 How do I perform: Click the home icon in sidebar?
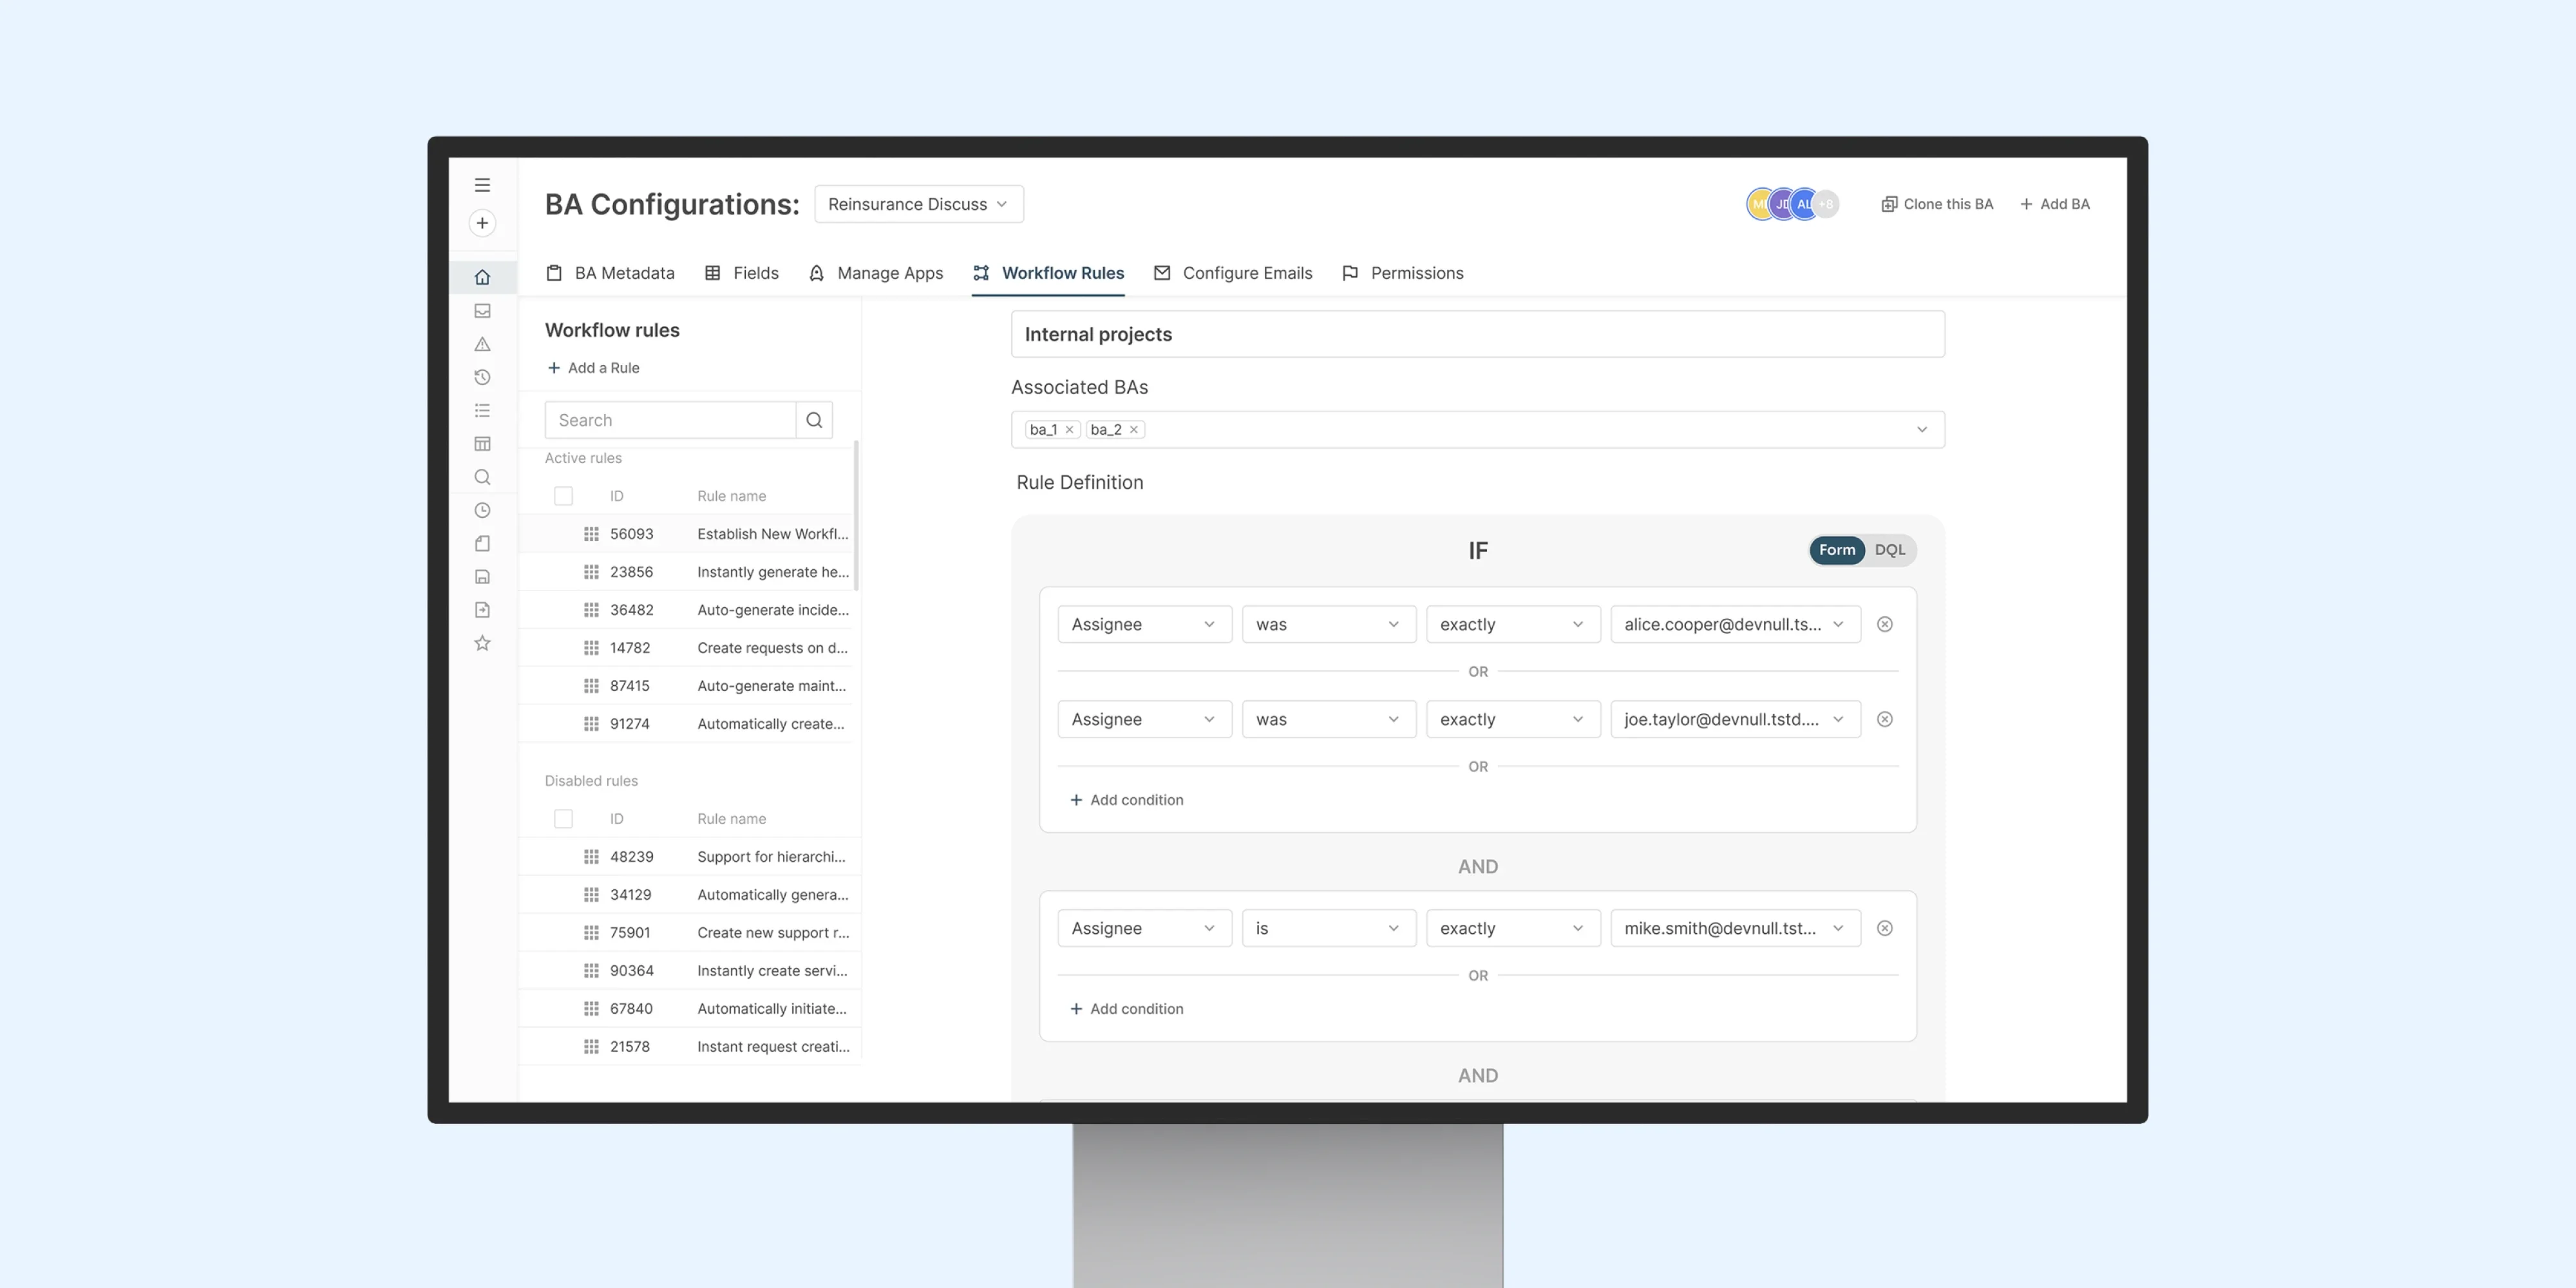pyautogui.click(x=482, y=277)
